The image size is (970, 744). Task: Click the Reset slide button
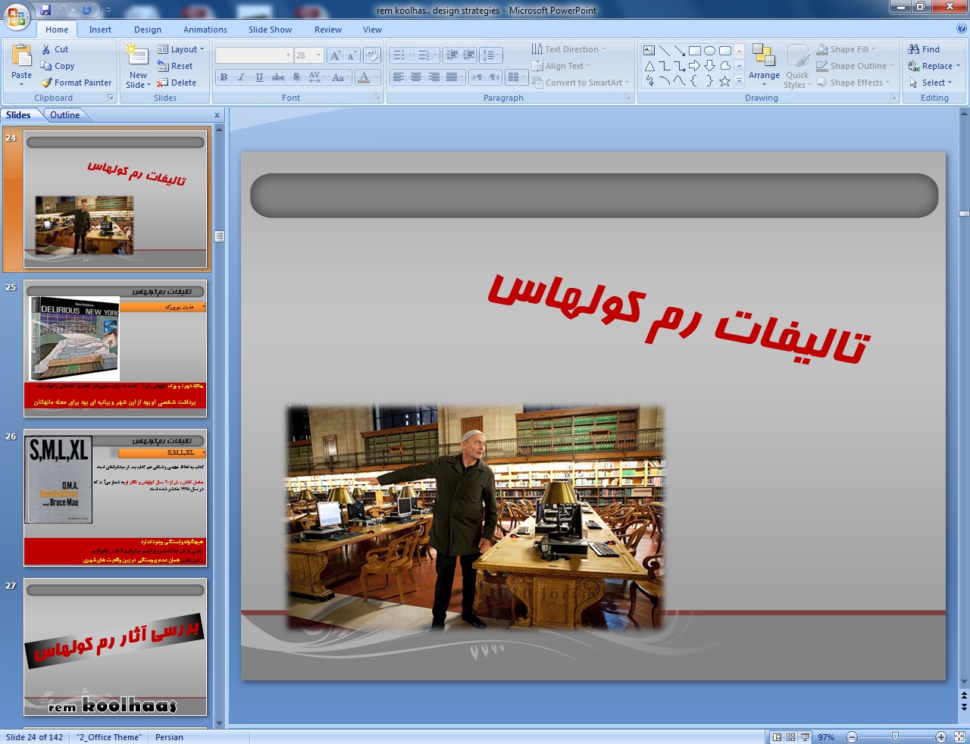click(176, 66)
